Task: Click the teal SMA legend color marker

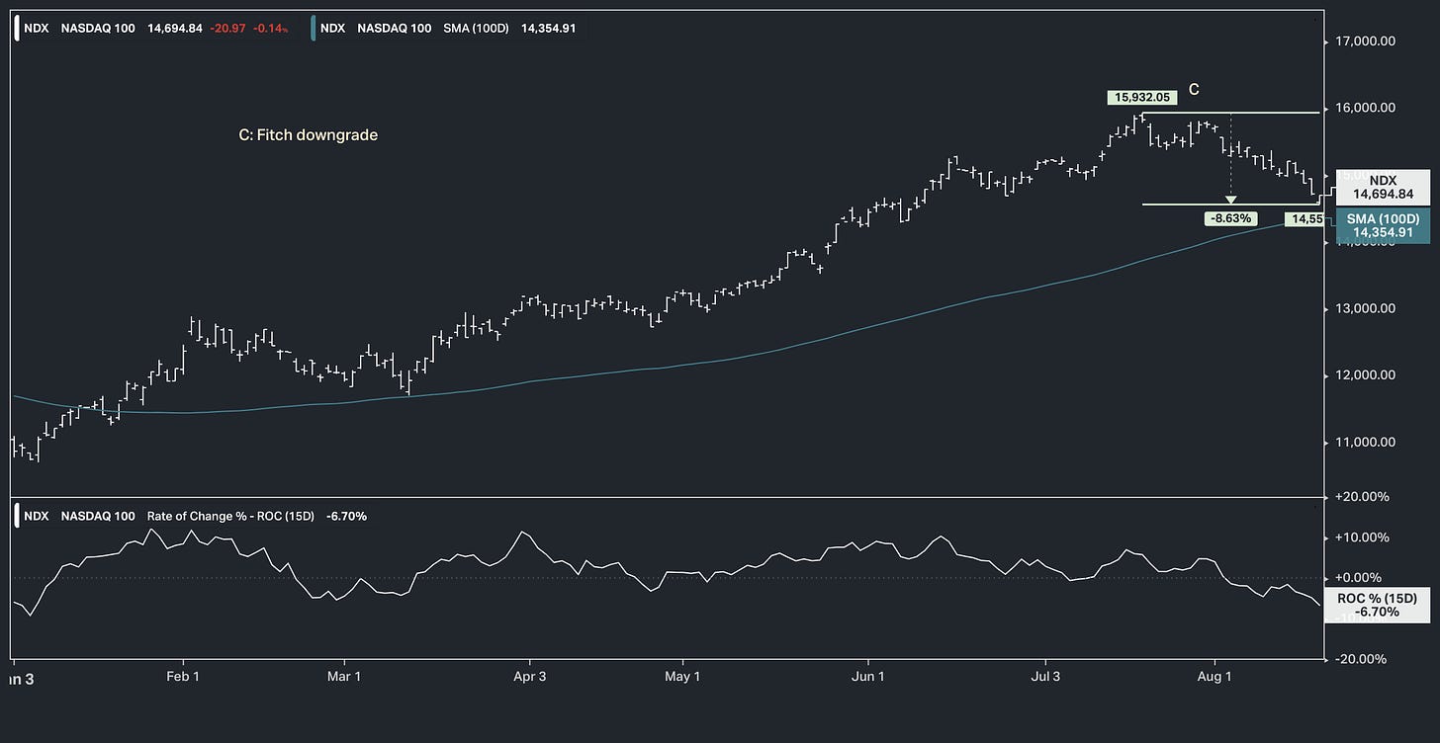Action: [x=314, y=28]
